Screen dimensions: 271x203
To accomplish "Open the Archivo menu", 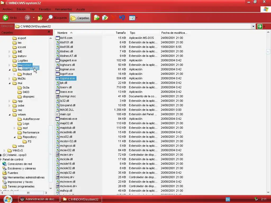I will pos(7,9).
